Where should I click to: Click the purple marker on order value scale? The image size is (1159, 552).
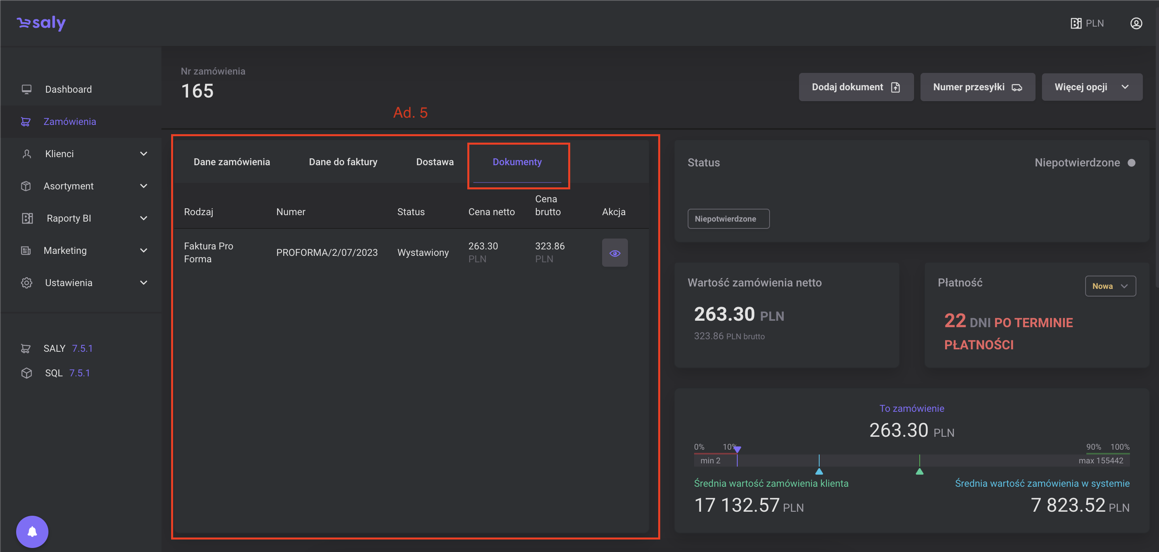(737, 449)
